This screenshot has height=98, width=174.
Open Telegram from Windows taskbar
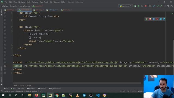(x=84, y=95)
